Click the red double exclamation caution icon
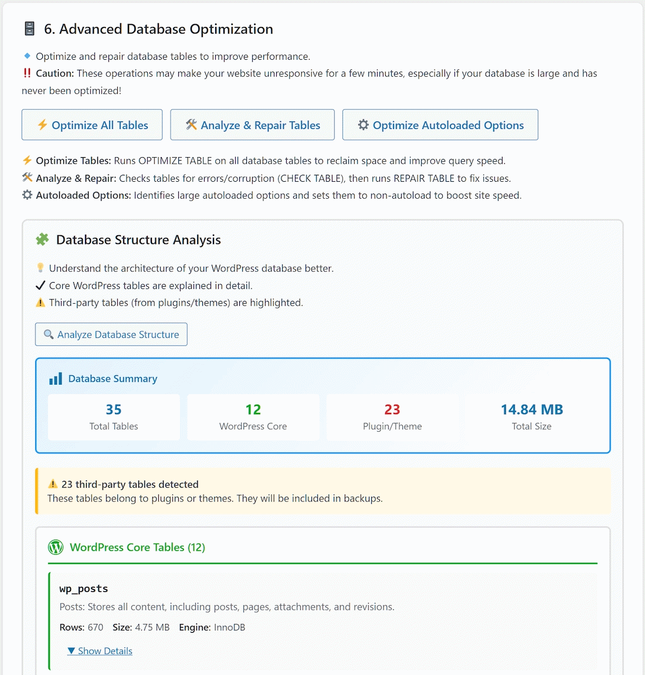Viewport: 645px width, 675px height. coord(27,73)
